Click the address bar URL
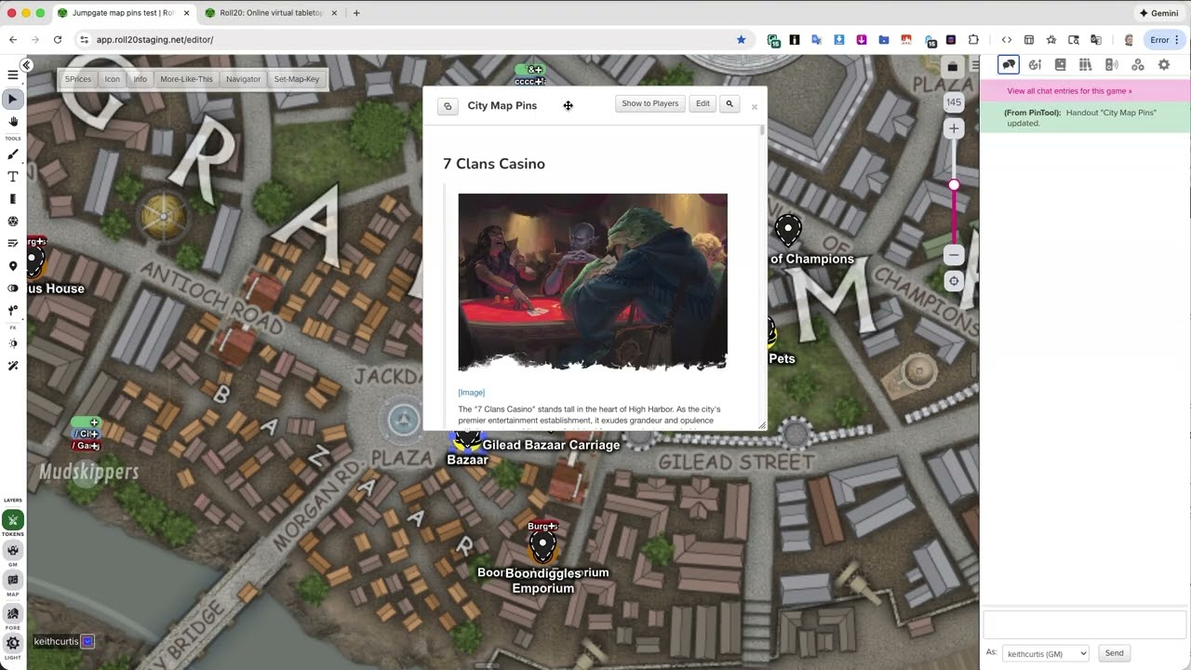 (x=154, y=40)
